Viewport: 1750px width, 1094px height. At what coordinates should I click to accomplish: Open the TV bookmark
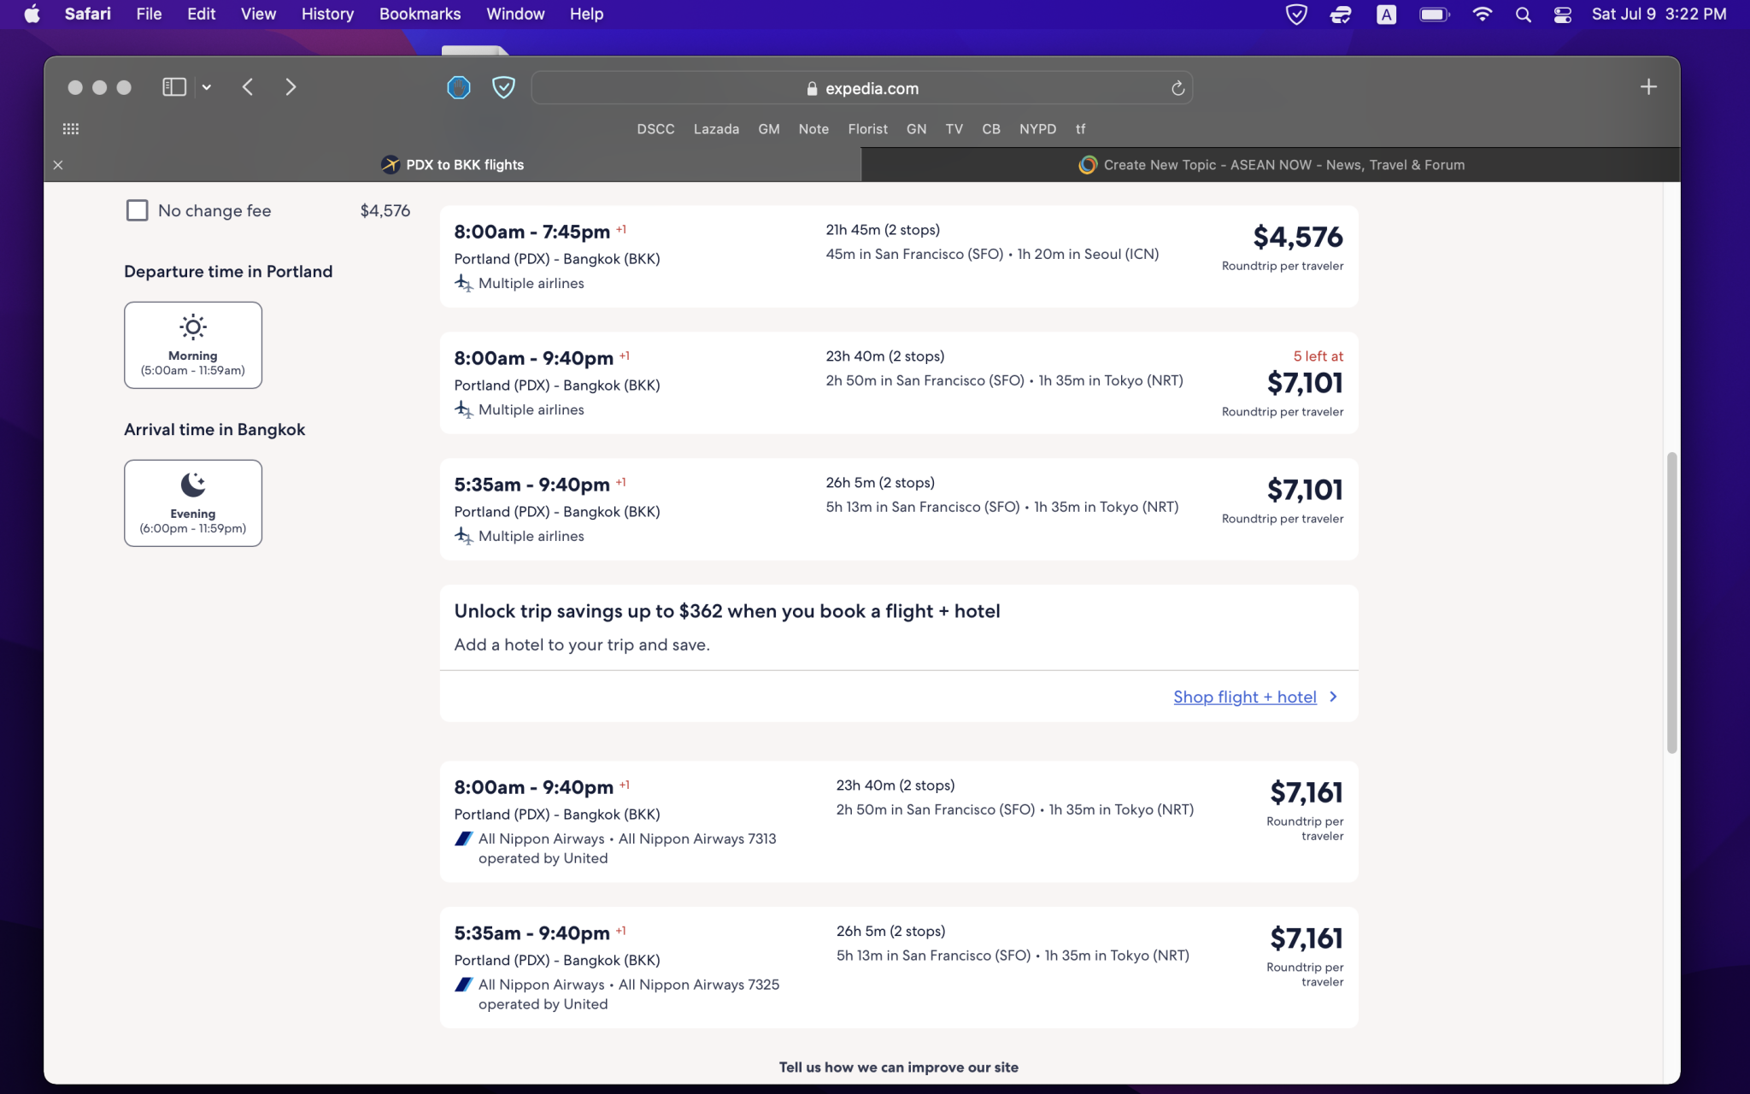pyautogui.click(x=954, y=129)
